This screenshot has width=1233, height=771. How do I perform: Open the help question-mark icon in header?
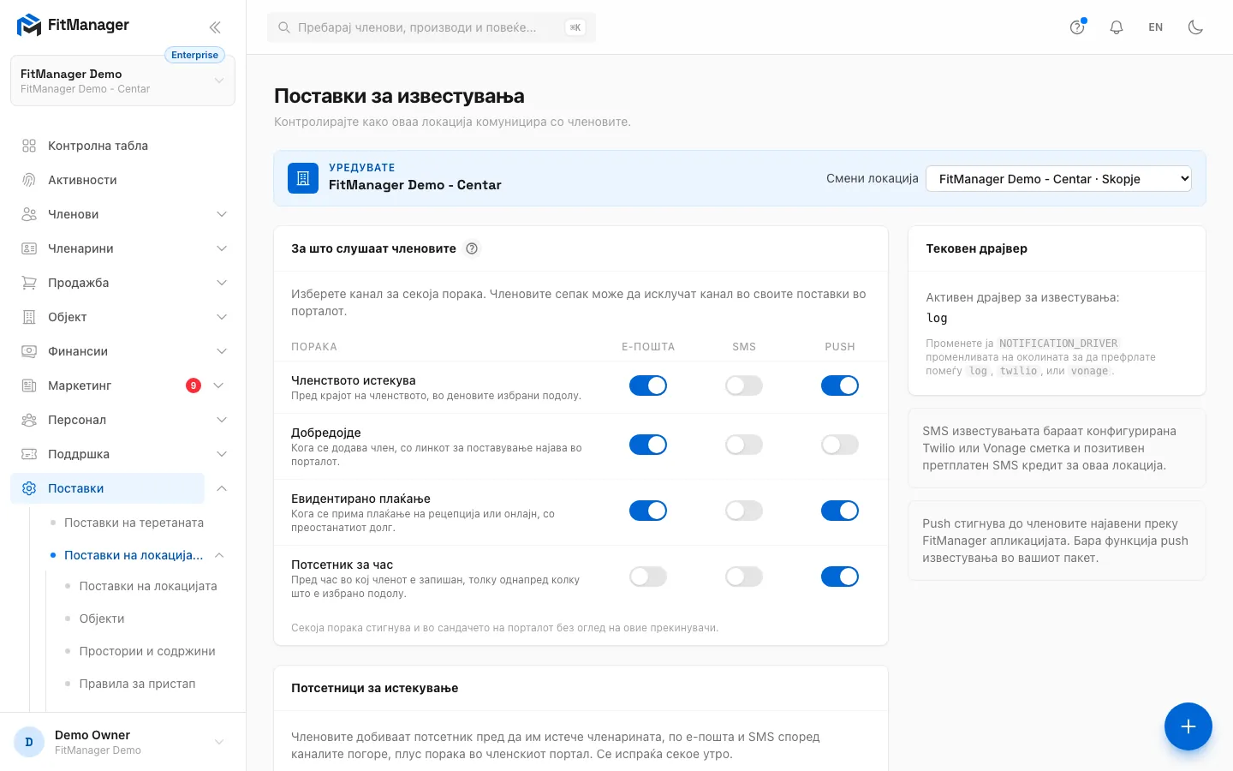1077,27
